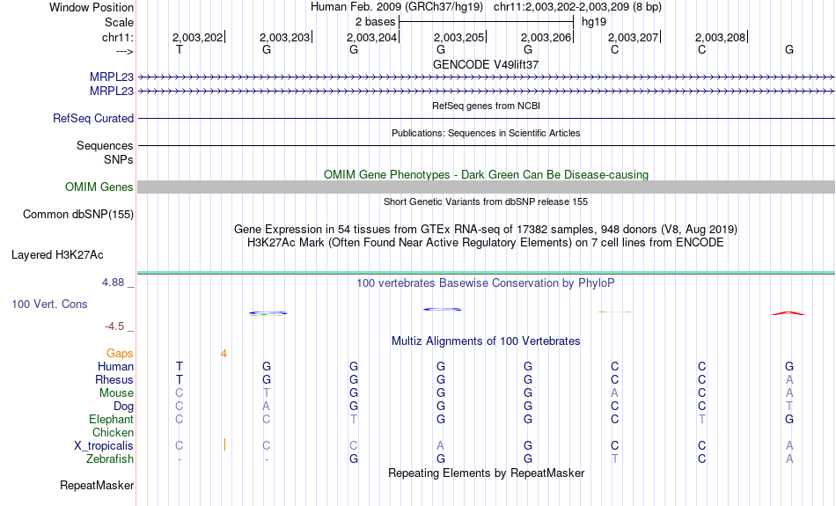836x506 pixels.
Task: Click the T base in Zebrafish row
Action: tap(615, 459)
